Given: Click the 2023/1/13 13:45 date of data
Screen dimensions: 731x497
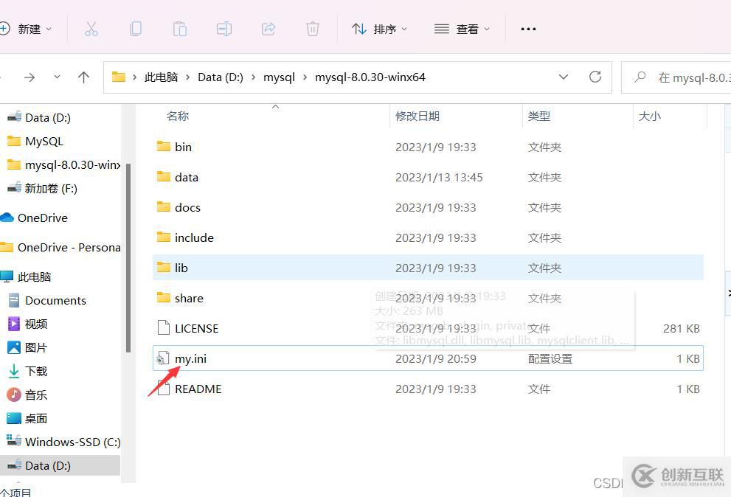Looking at the screenshot, I should (x=439, y=177).
